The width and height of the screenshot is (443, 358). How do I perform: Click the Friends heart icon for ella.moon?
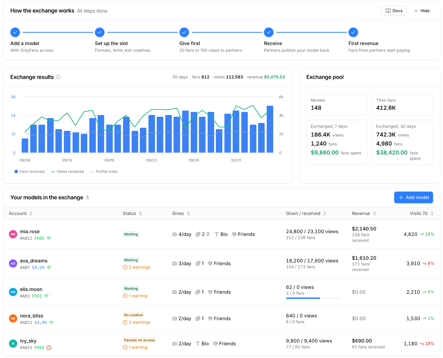210,292
